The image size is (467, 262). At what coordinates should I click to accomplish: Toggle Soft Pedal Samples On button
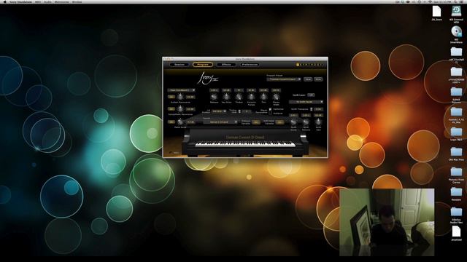tap(279, 122)
